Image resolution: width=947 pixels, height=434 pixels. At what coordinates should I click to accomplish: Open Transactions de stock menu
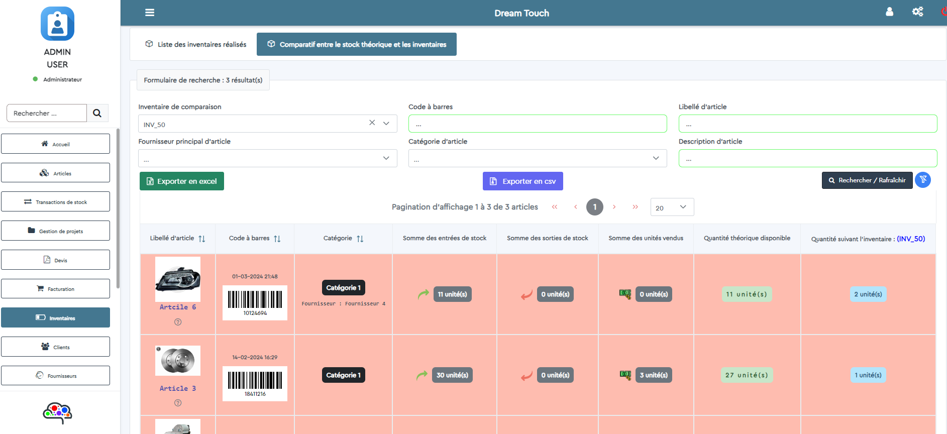point(55,201)
